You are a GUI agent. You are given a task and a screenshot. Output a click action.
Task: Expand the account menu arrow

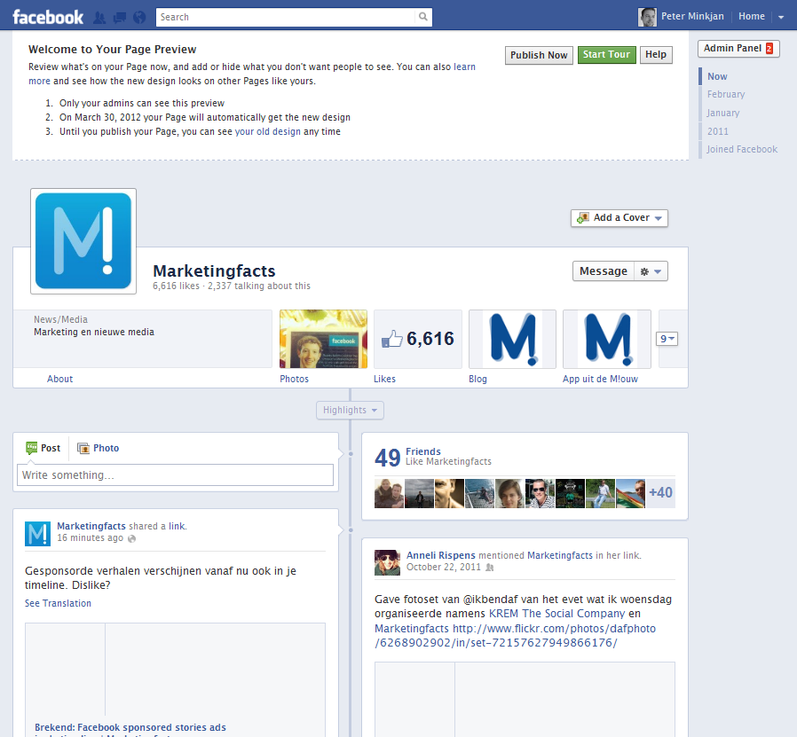(x=781, y=17)
